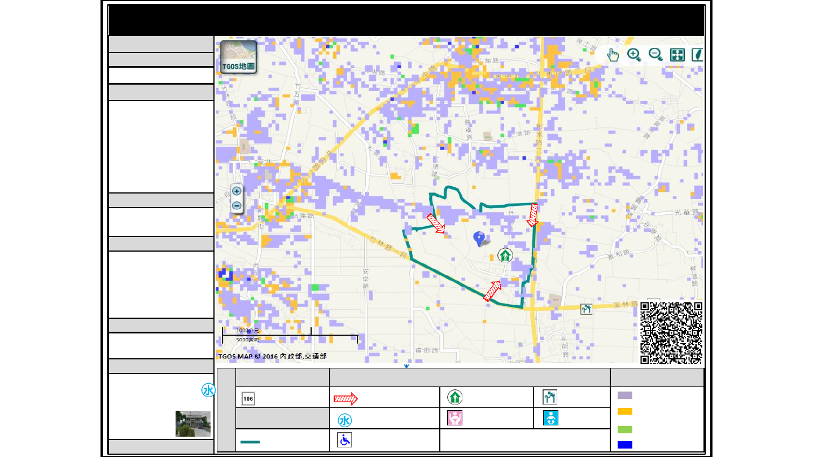
Task: Click the wheelchair accessibility legend icon
Action: click(344, 440)
